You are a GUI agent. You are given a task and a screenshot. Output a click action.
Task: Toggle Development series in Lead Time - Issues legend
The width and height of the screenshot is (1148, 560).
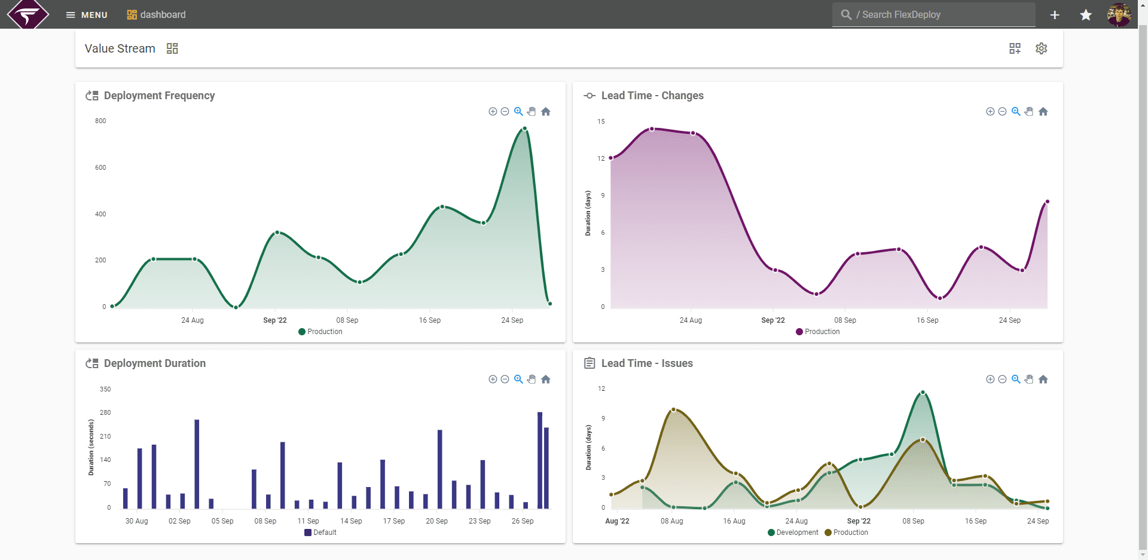(793, 533)
